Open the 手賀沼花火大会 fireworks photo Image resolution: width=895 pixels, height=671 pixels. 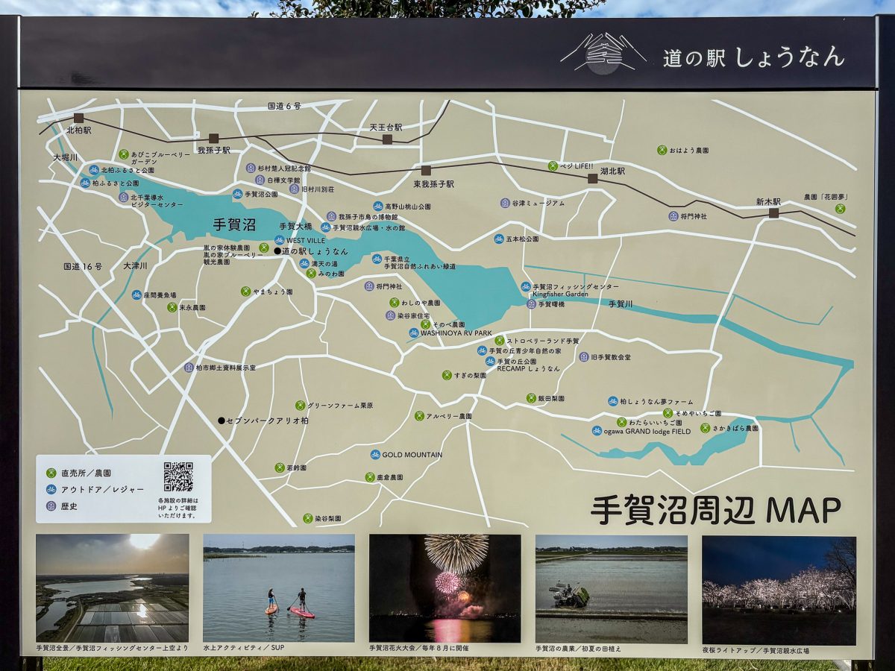pyautogui.click(x=445, y=587)
